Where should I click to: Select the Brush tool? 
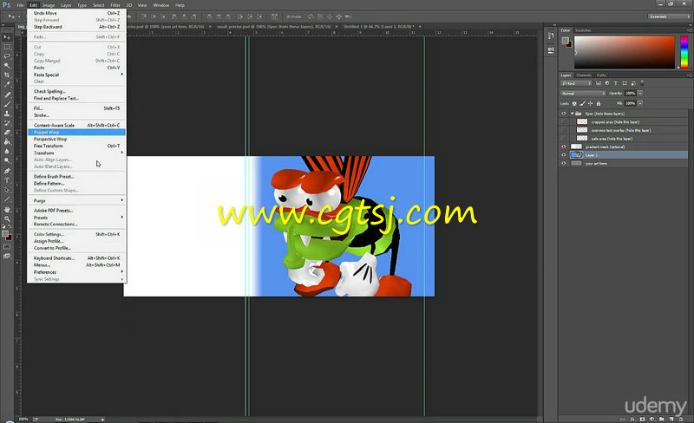click(7, 104)
